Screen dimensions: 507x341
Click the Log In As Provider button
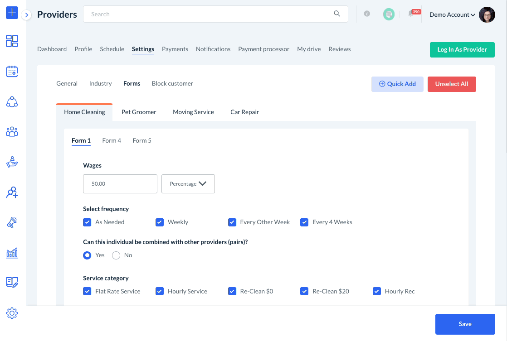coord(462,50)
